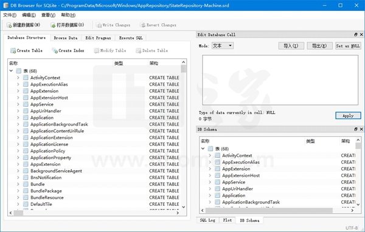Close the DB Schema panel
The width and height of the screenshot is (365, 232).
(x=361, y=129)
